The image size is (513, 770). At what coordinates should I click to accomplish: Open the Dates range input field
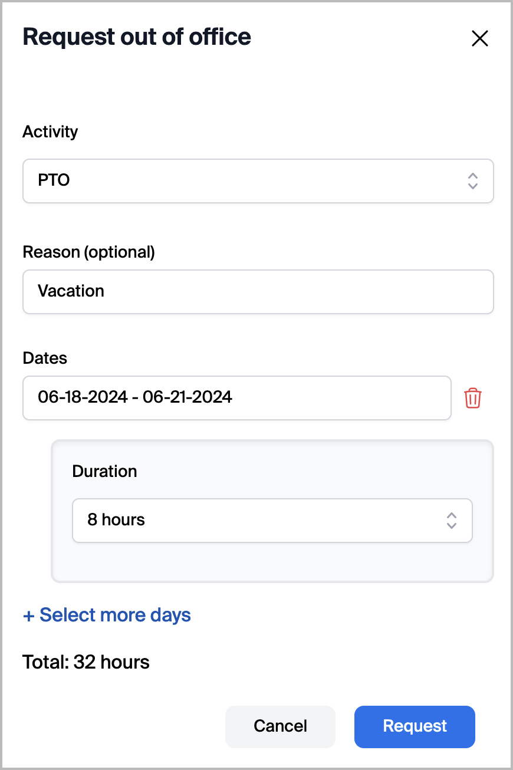[237, 397]
